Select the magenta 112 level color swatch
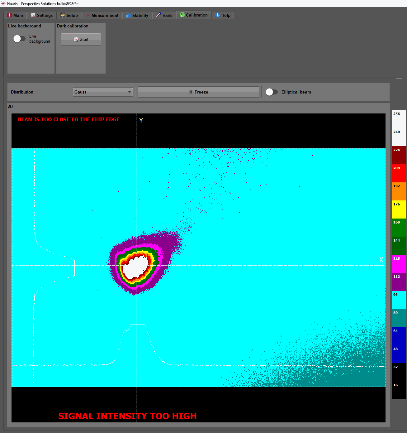This screenshot has height=433, width=407. click(x=398, y=281)
